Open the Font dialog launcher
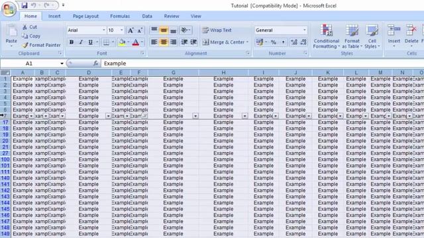Image resolution: width=424 pixels, height=238 pixels. (x=142, y=54)
